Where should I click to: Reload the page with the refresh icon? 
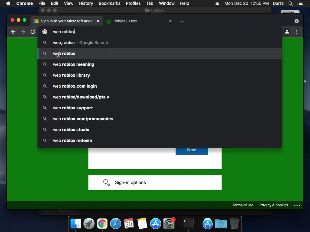(x=33, y=32)
